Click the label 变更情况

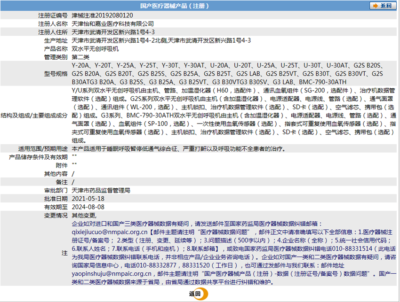pos(56,216)
